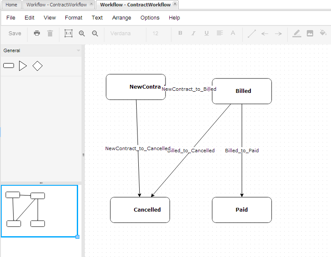The image size is (331, 257).
Task: Select the Cancelled state box
Action: coord(140,210)
